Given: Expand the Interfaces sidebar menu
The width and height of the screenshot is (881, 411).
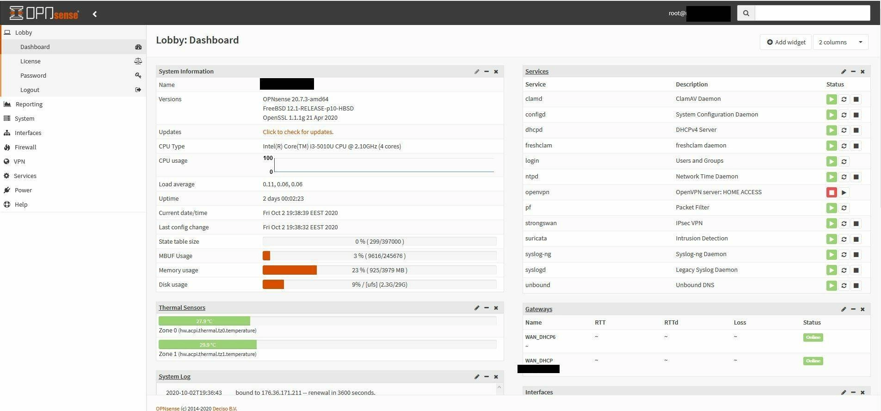Looking at the screenshot, I should (73, 133).
